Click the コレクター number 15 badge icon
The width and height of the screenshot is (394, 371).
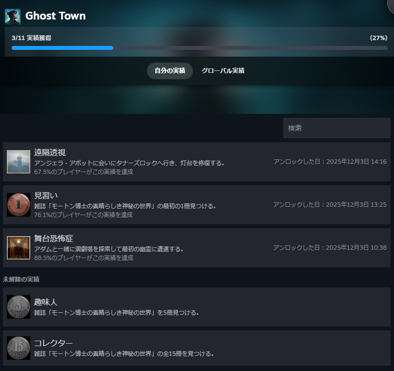[x=19, y=348]
